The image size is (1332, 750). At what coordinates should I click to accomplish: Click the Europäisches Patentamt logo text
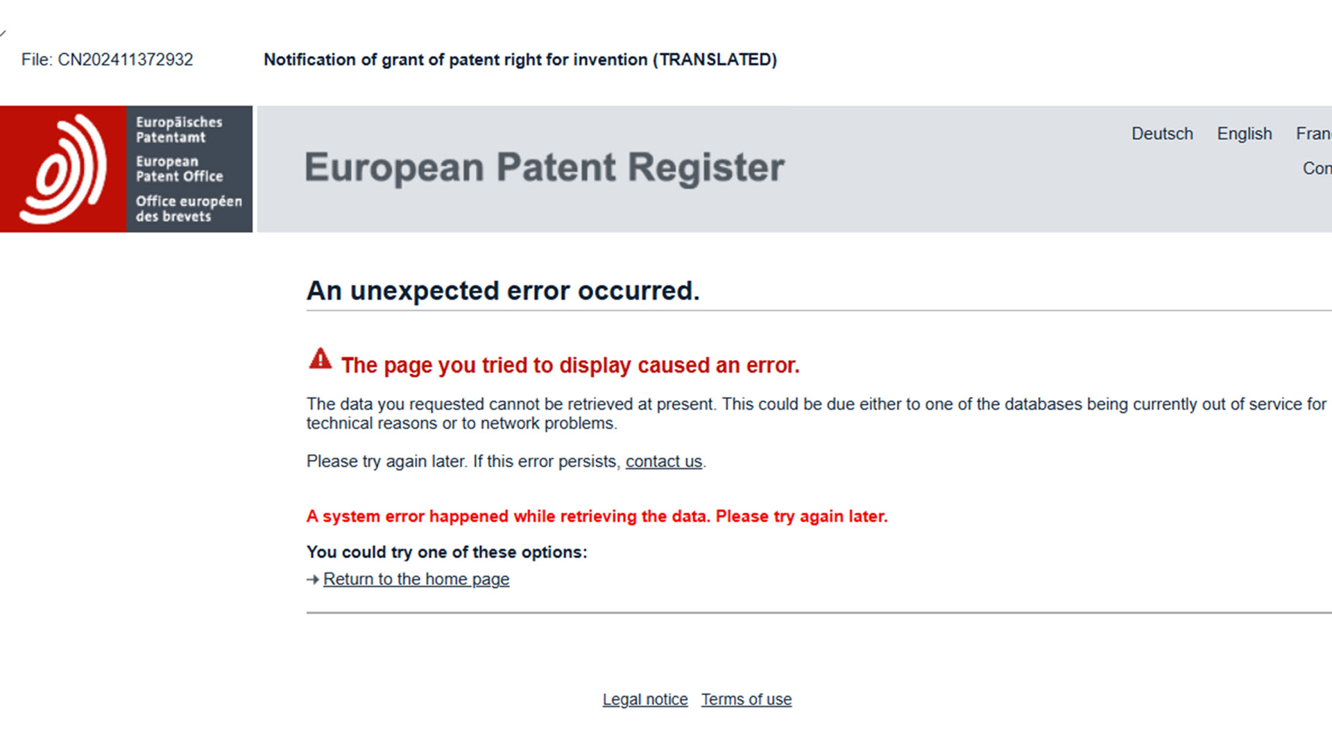(x=179, y=130)
